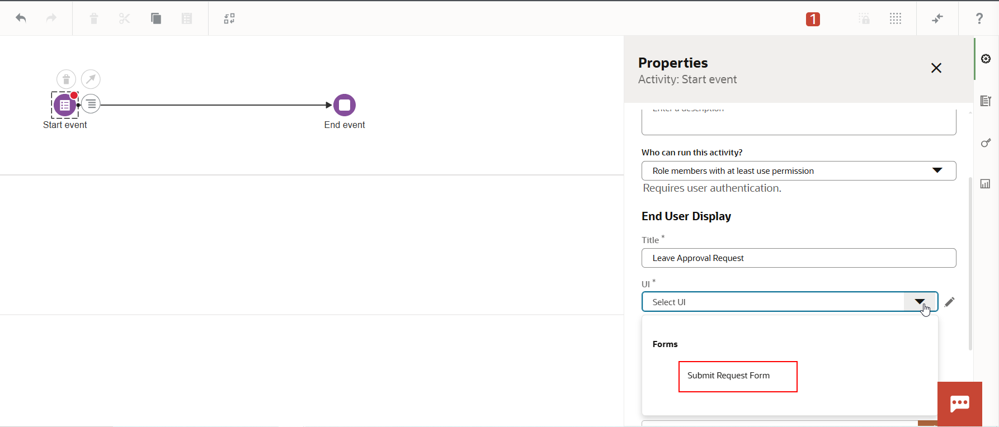Open the key icon tab in side rail
Image resolution: width=999 pixels, height=427 pixels.
986,143
